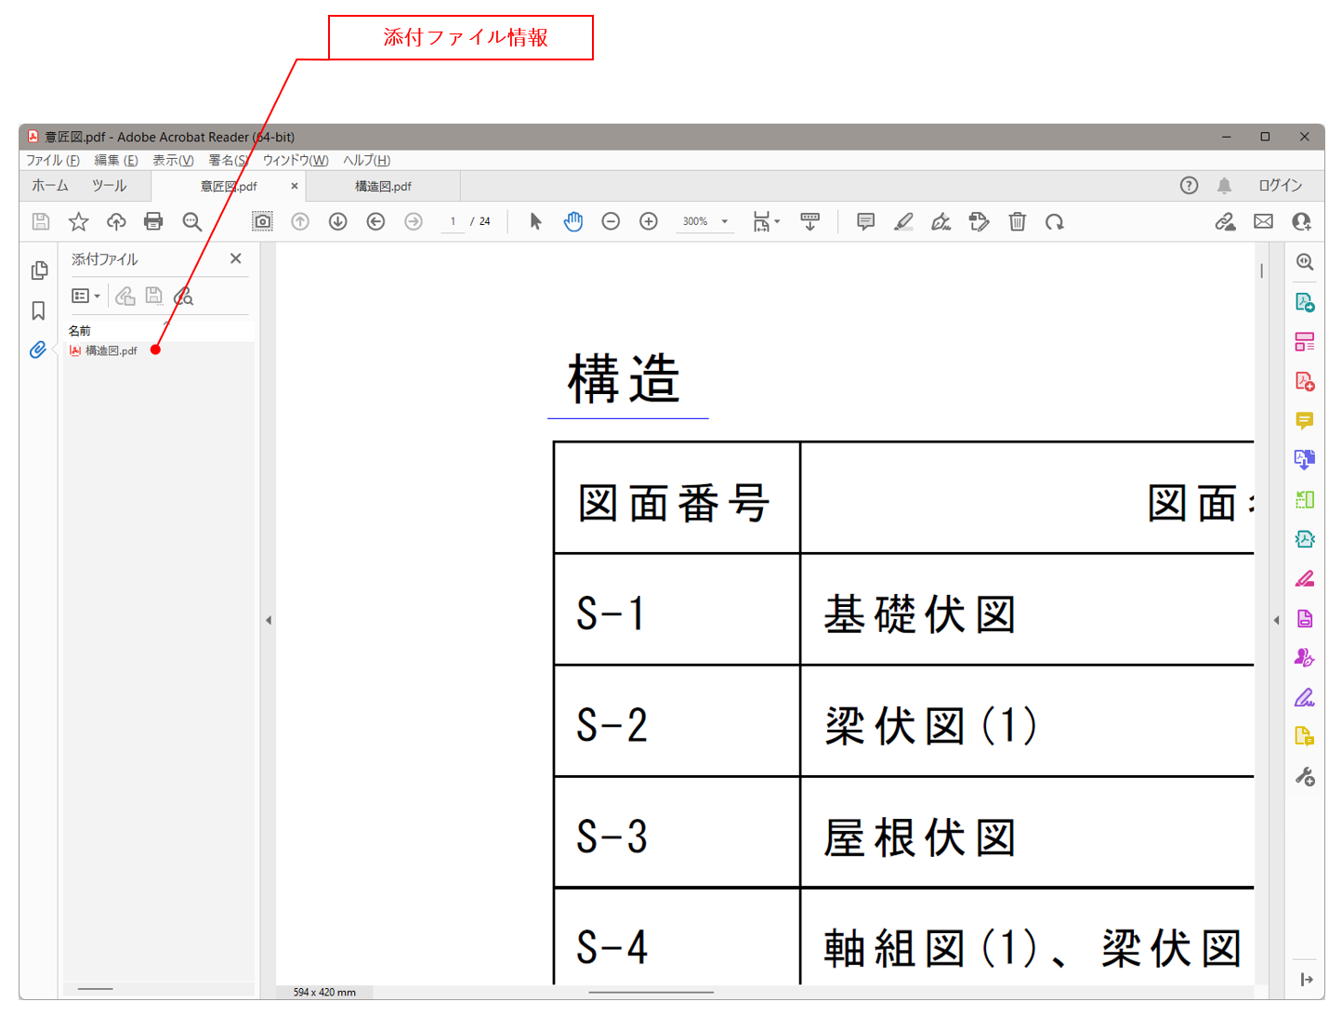Collapse the navigation pane with left chevron
Viewport: 1342px width, 1015px height.
[269, 618]
